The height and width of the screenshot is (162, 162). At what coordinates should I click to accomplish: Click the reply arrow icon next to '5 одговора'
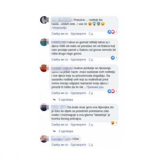(54, 100)
